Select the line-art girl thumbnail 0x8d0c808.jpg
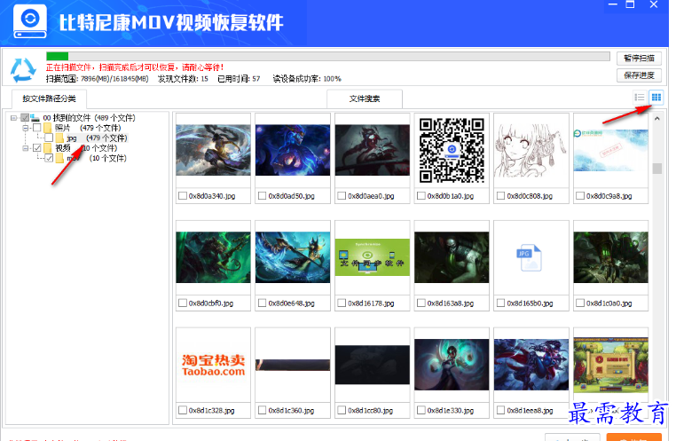The height and width of the screenshot is (441, 676). [x=531, y=150]
